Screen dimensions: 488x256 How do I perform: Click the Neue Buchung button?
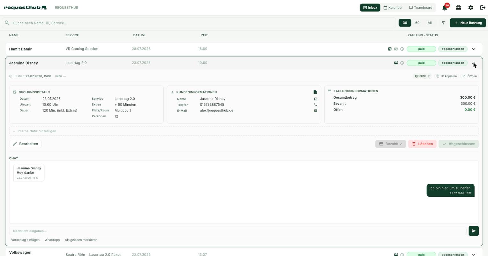[x=468, y=23]
